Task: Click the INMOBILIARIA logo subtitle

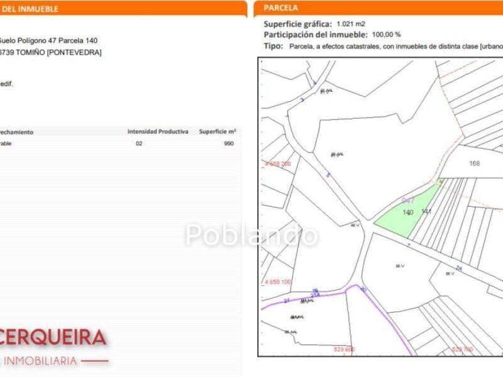Action: click(x=40, y=361)
